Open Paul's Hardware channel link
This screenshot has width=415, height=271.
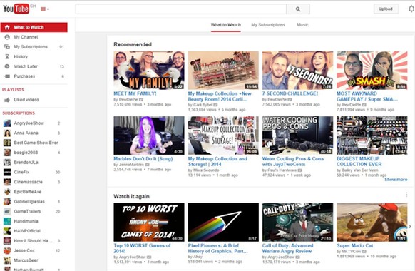click(x=282, y=170)
